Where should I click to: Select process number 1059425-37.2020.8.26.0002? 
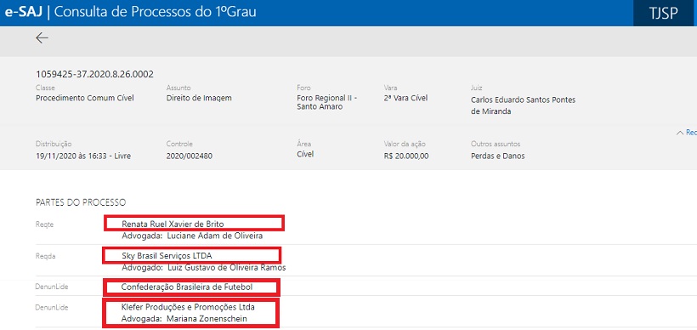click(94, 74)
